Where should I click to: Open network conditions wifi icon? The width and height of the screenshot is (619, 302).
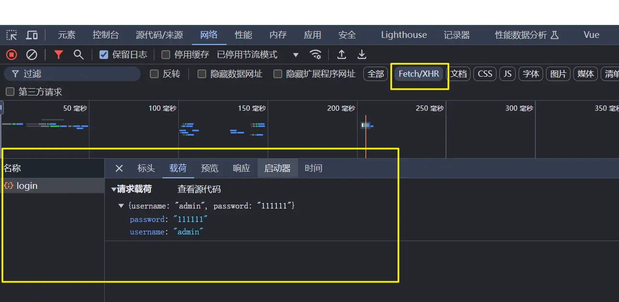point(315,55)
